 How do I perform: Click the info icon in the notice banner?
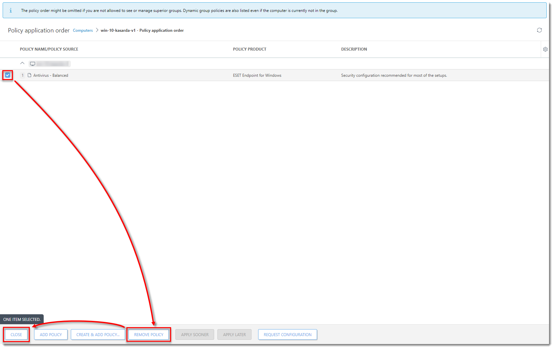[10, 10]
